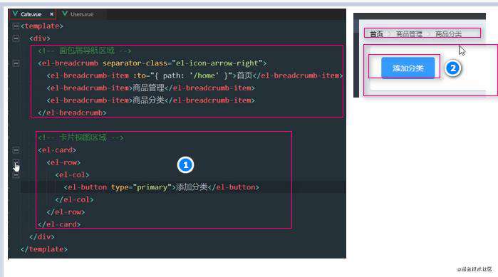Viewport: 498px width, 277px height.
Task: Click the 面包屑导航区域 comment line
Action: 85,51
